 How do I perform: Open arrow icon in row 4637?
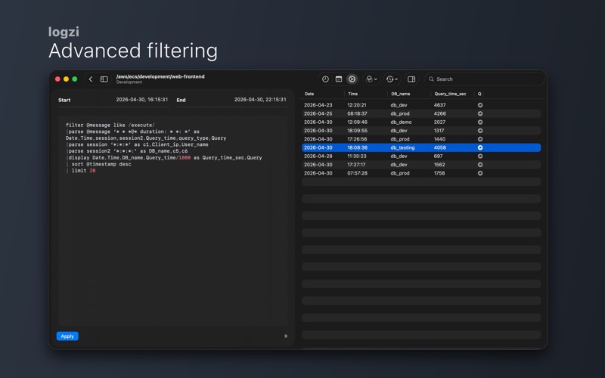point(480,105)
